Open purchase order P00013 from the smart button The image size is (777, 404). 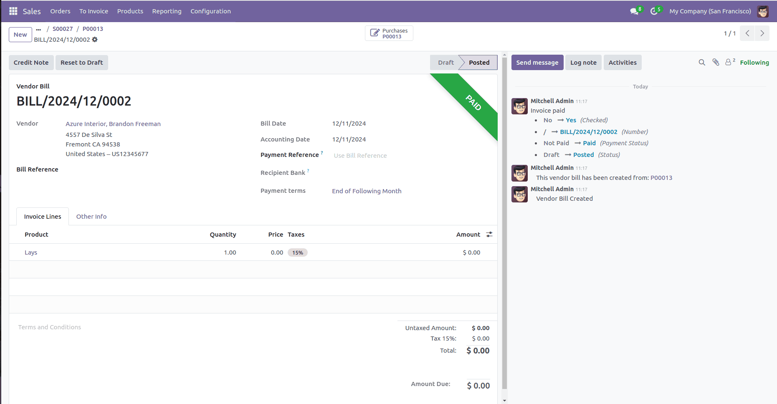pyautogui.click(x=389, y=33)
